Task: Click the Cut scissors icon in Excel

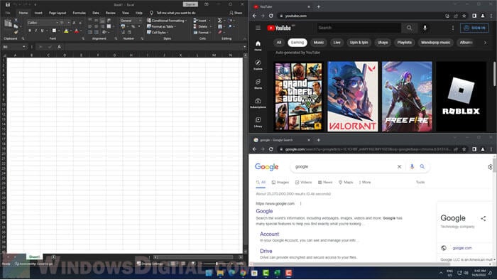Action: [x=16, y=20]
